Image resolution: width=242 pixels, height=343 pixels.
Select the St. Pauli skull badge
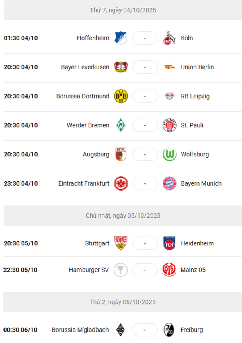(169, 125)
